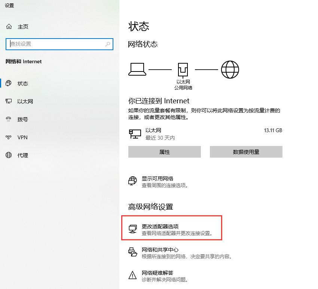
Task: Click the 以太网 data usage monitor icon
Action: [135, 134]
